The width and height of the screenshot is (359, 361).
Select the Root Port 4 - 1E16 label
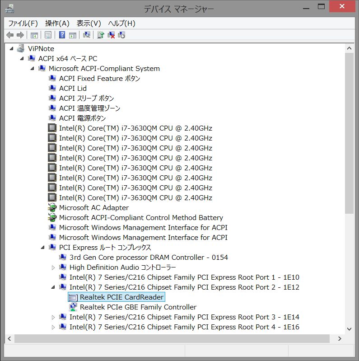[184, 327]
